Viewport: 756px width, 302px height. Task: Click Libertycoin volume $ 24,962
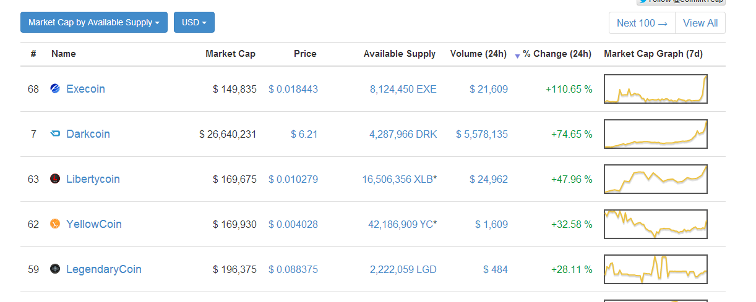[489, 179]
